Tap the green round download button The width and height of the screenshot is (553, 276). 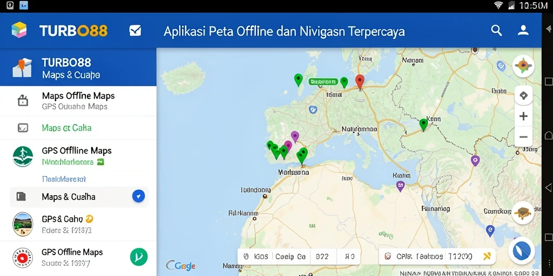click(139, 257)
